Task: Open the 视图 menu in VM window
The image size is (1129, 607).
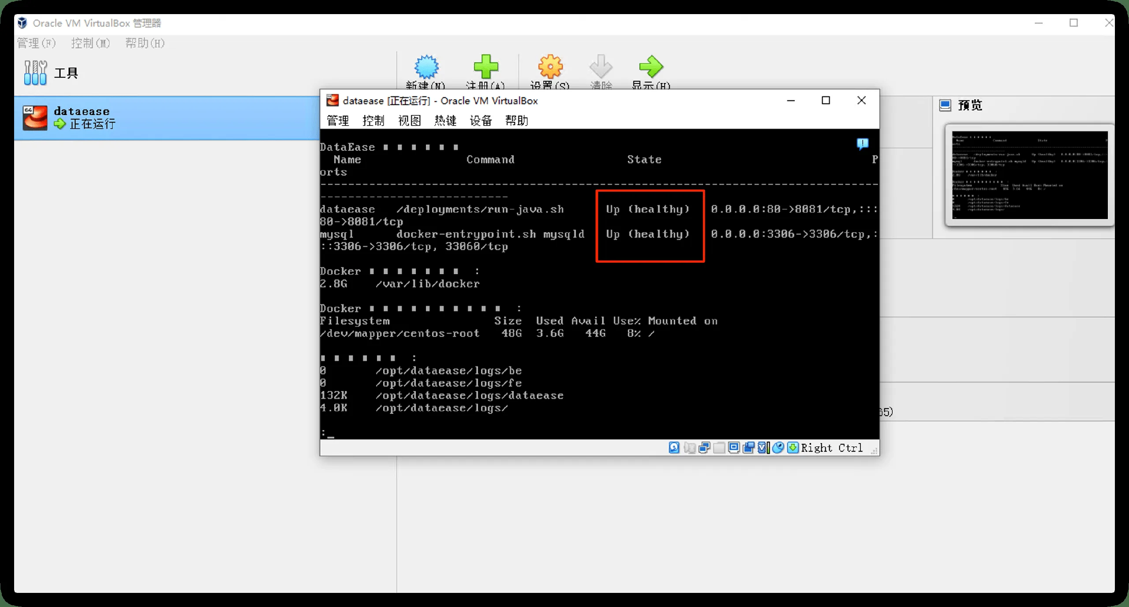Action: tap(409, 120)
